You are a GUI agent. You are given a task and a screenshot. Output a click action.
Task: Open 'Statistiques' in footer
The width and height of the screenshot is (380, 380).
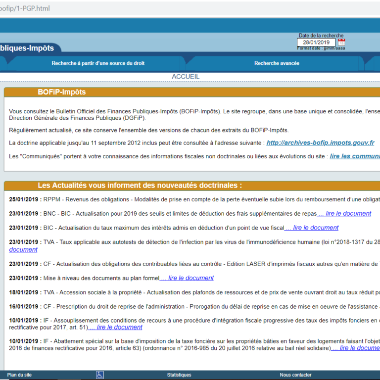coord(179,375)
